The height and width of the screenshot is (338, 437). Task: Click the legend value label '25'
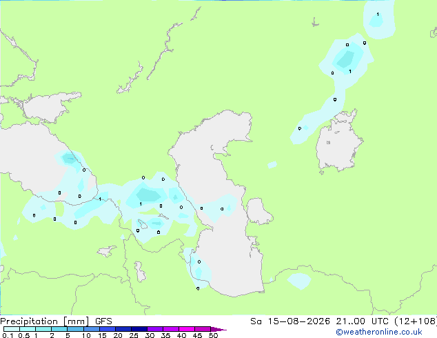click(x=134, y=335)
